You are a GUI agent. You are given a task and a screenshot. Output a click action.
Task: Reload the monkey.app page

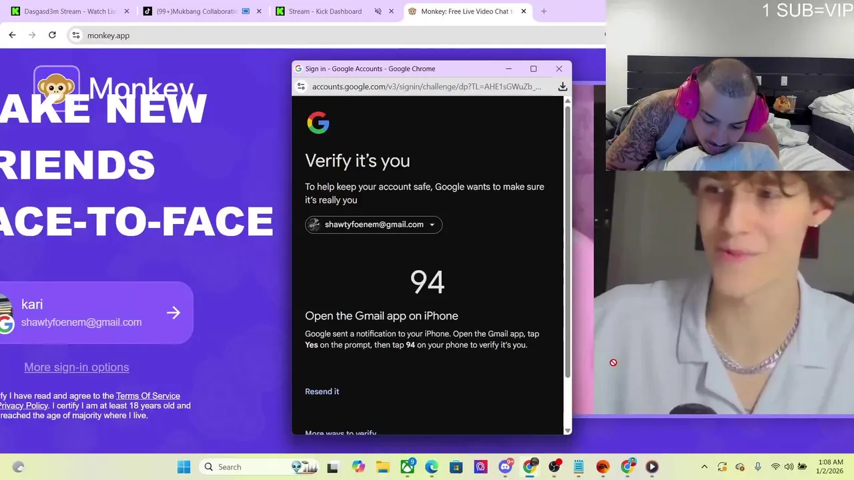[x=52, y=35]
